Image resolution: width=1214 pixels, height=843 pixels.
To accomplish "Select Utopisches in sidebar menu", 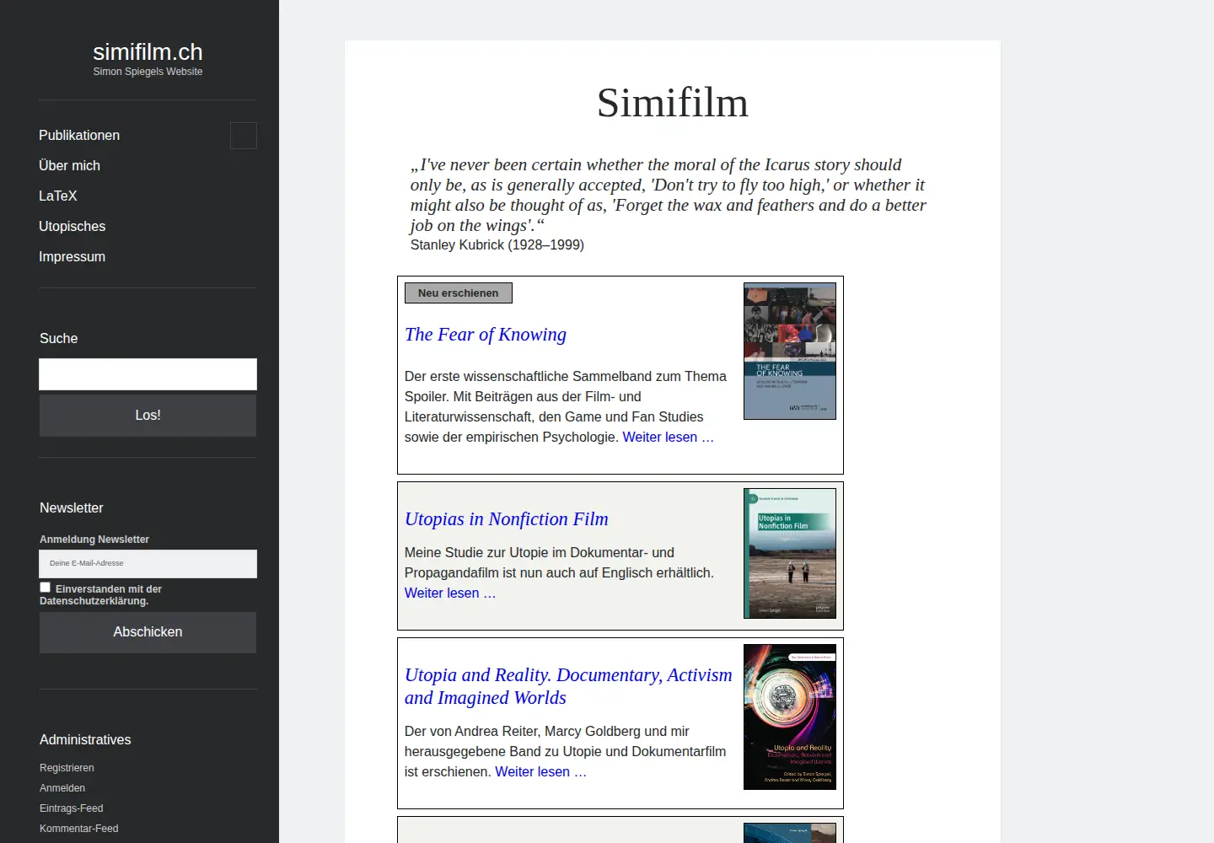I will (x=73, y=226).
